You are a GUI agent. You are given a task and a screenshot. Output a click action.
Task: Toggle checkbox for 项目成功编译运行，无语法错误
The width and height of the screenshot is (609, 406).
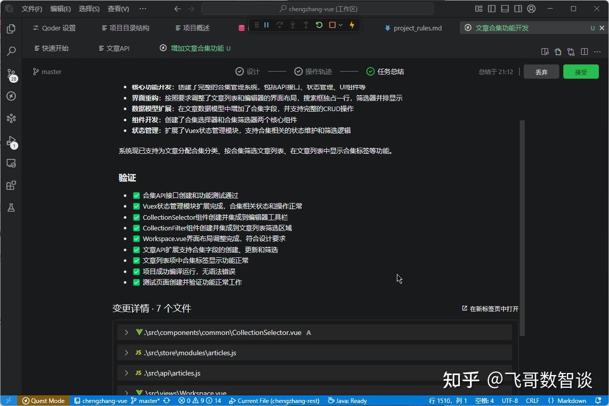136,271
